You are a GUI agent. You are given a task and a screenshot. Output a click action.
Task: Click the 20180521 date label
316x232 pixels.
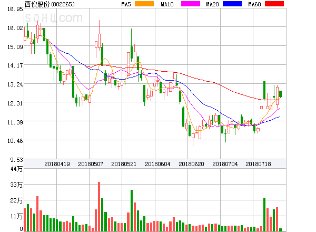(124, 164)
